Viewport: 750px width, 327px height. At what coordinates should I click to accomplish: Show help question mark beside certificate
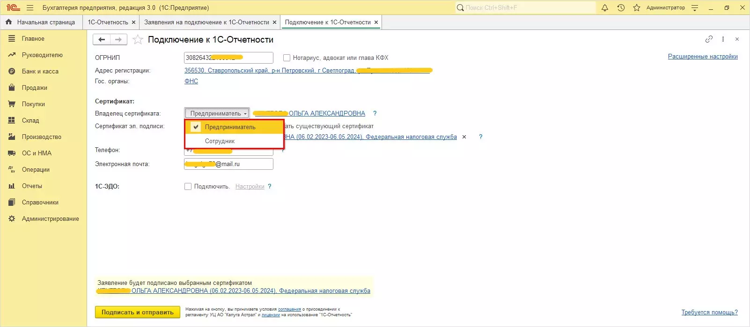point(480,137)
